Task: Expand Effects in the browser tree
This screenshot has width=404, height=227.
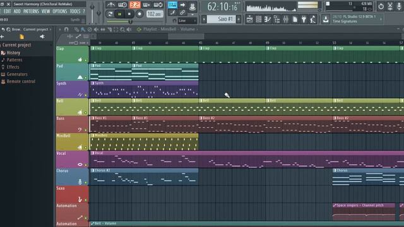Action: (x=13, y=67)
